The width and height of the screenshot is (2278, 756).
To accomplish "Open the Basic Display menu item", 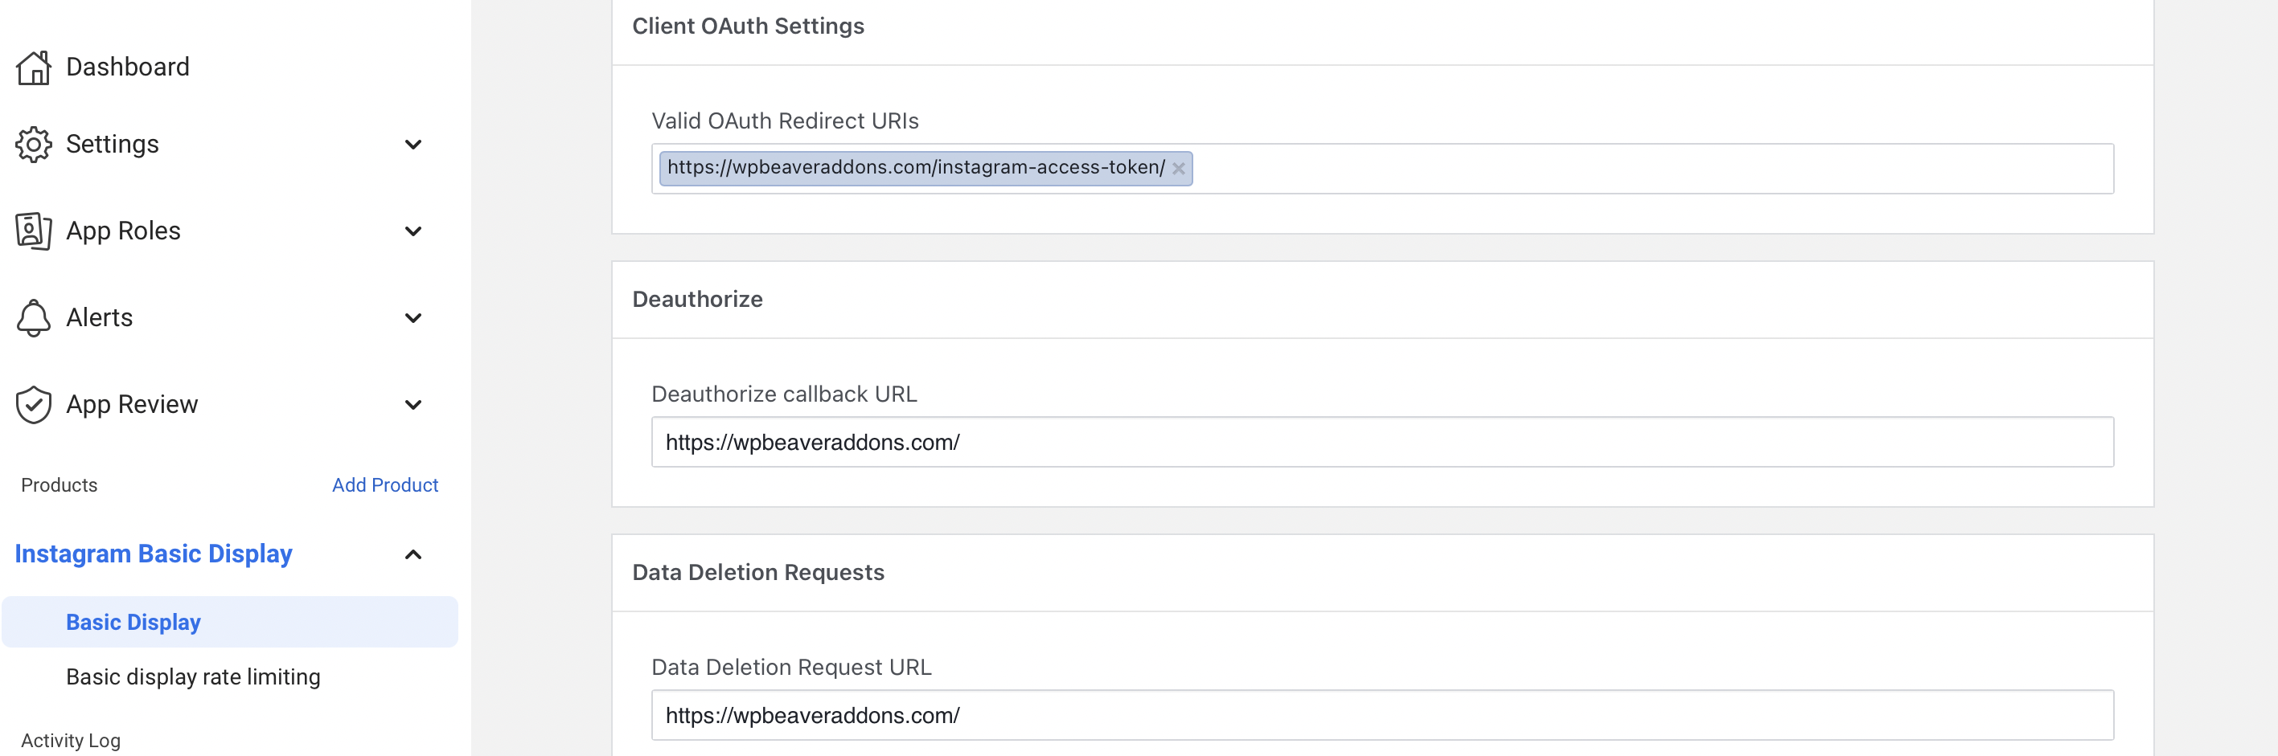I will click(x=133, y=623).
